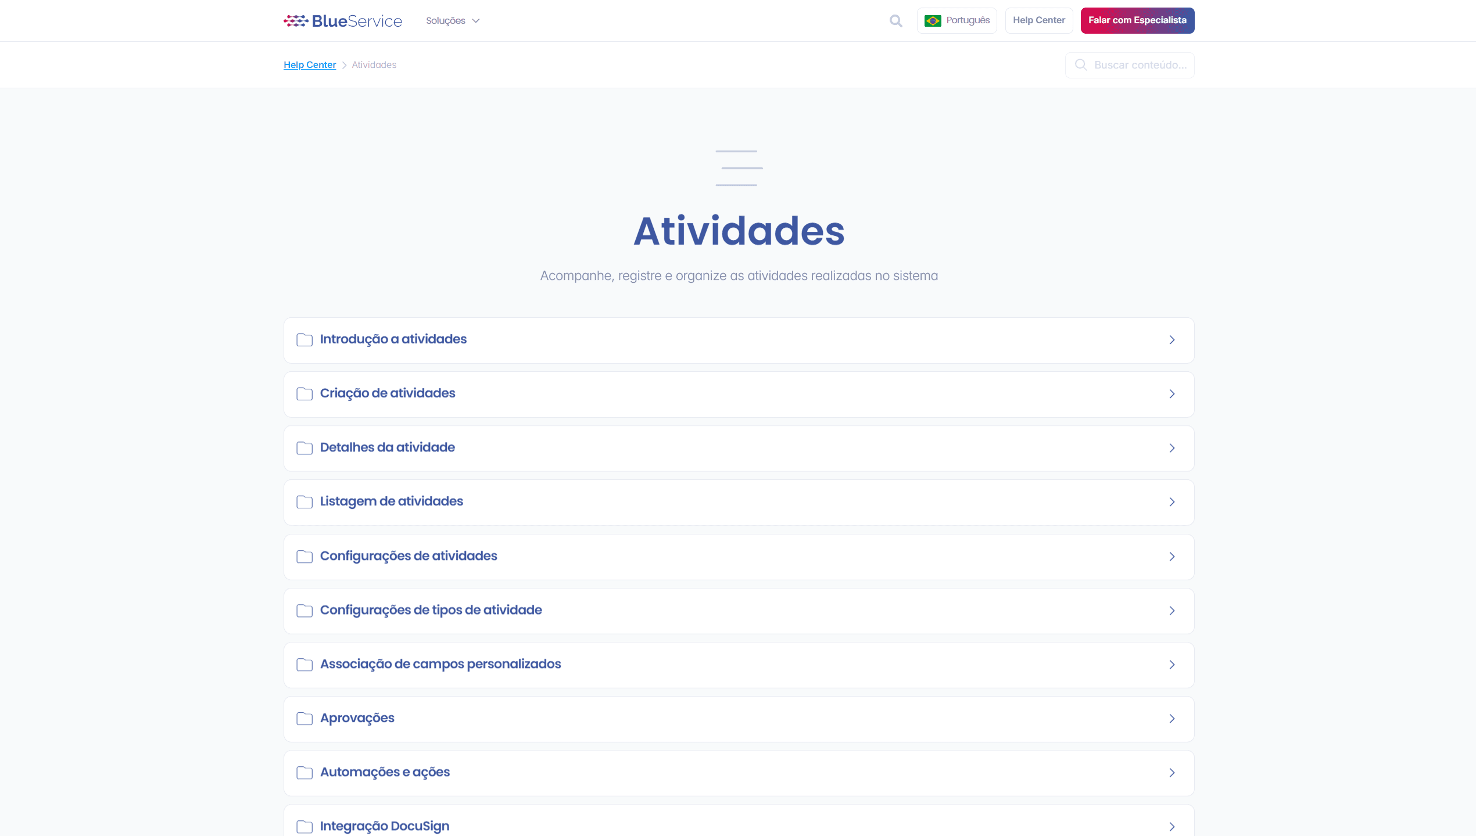Click the Brazil flag icon
Image resolution: width=1476 pixels, height=836 pixels.
click(932, 21)
